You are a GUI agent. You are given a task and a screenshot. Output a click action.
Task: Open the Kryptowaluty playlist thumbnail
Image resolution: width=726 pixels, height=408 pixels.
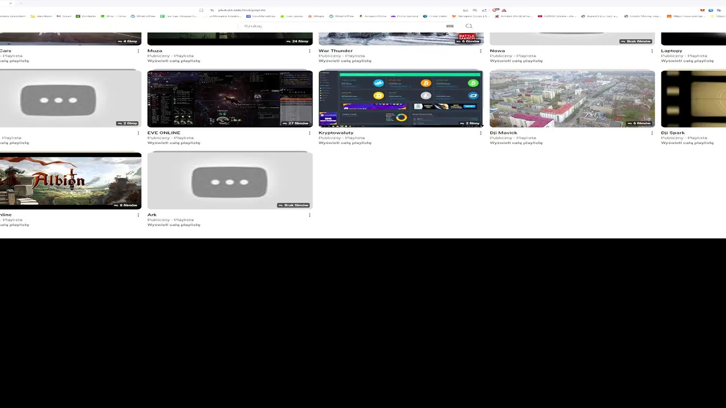point(401,99)
